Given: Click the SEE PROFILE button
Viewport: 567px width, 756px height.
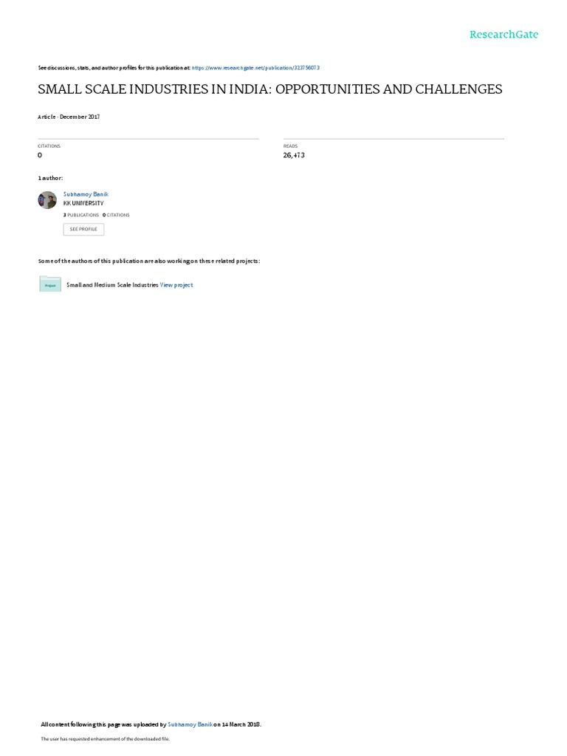Looking at the screenshot, I should pos(83,229).
